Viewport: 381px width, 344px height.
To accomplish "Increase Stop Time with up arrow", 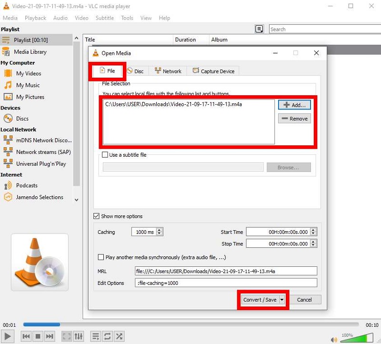I will 313,242.
